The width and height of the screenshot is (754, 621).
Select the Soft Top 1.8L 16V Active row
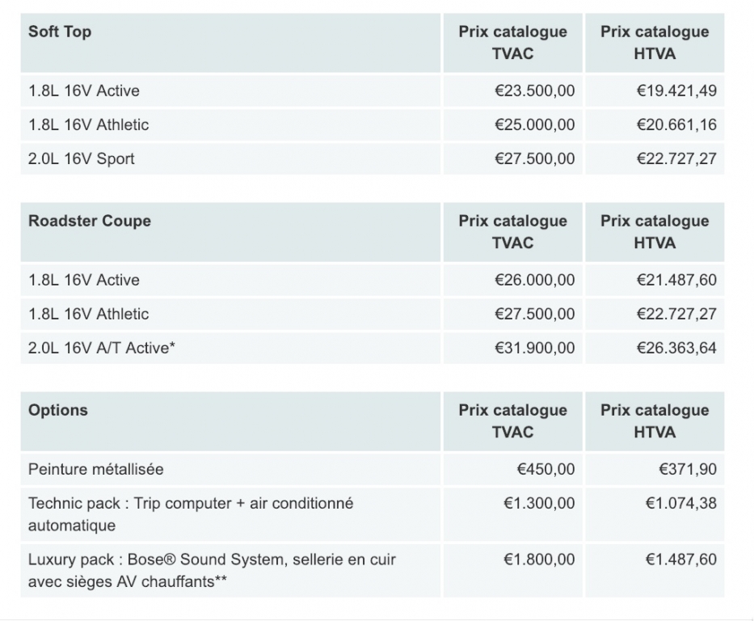click(x=373, y=91)
